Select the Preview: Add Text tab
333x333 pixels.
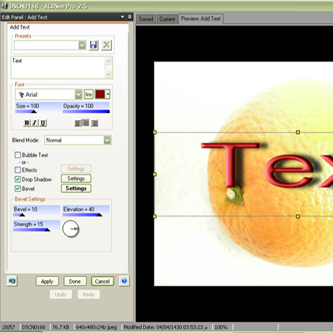coord(200,19)
